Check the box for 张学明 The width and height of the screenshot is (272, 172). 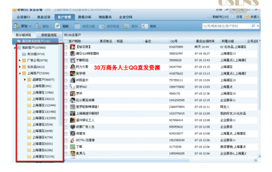(66, 74)
